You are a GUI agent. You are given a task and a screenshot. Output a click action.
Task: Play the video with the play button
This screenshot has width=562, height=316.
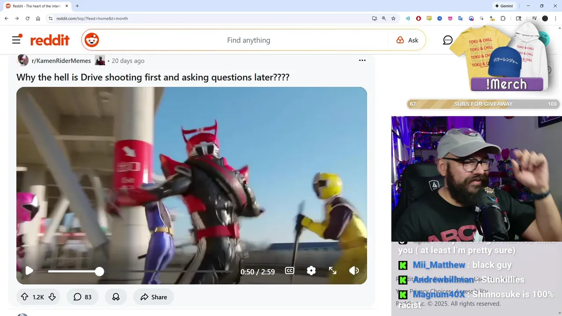(x=29, y=271)
